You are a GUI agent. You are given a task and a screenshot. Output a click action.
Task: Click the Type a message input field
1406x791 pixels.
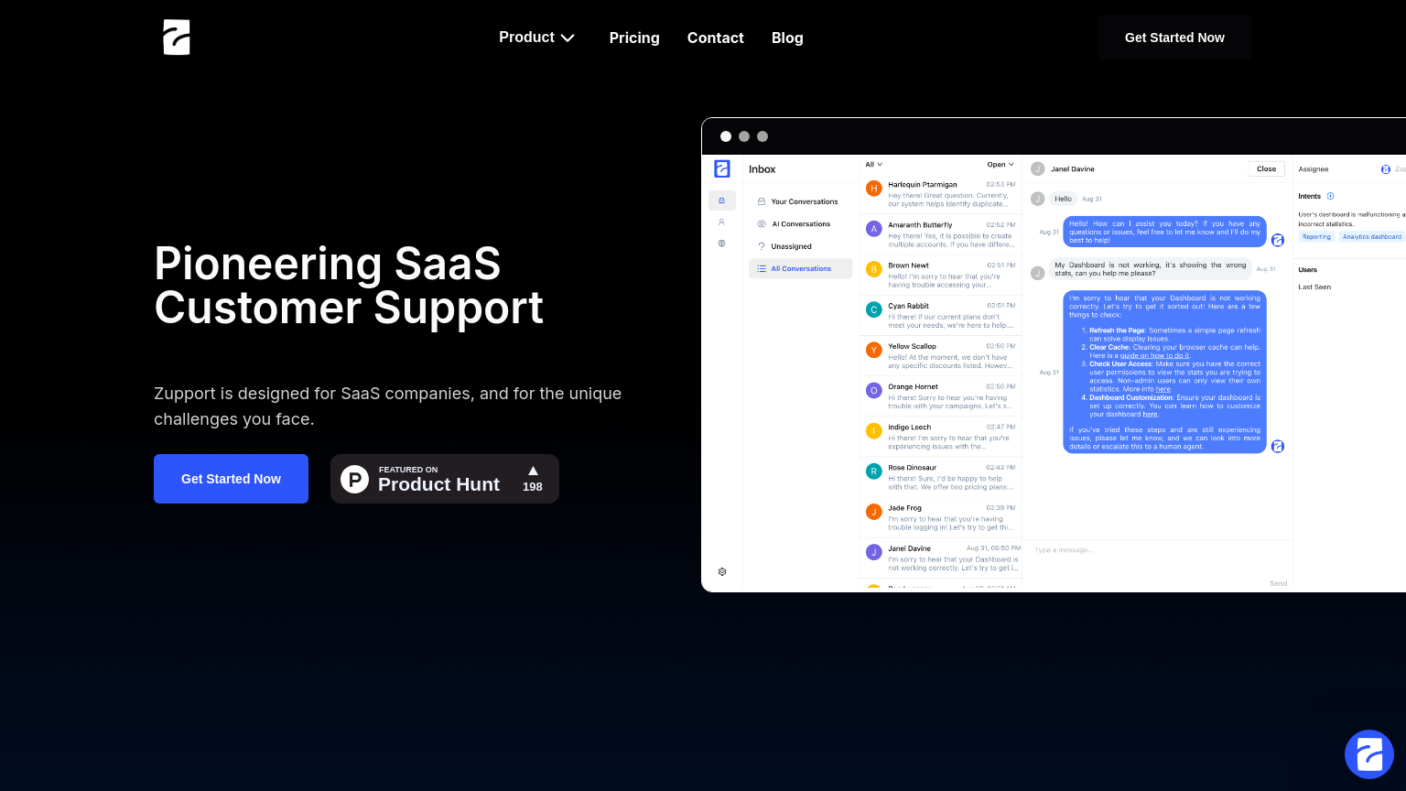tap(1153, 550)
